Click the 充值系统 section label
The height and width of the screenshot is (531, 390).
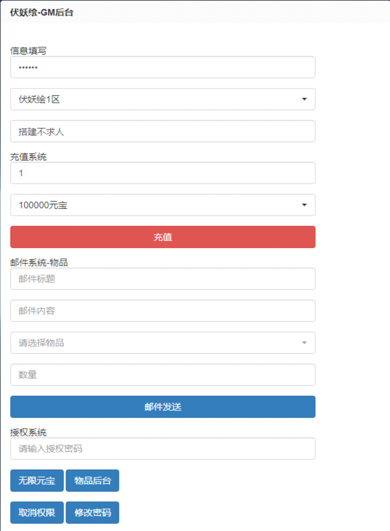pyautogui.click(x=28, y=157)
